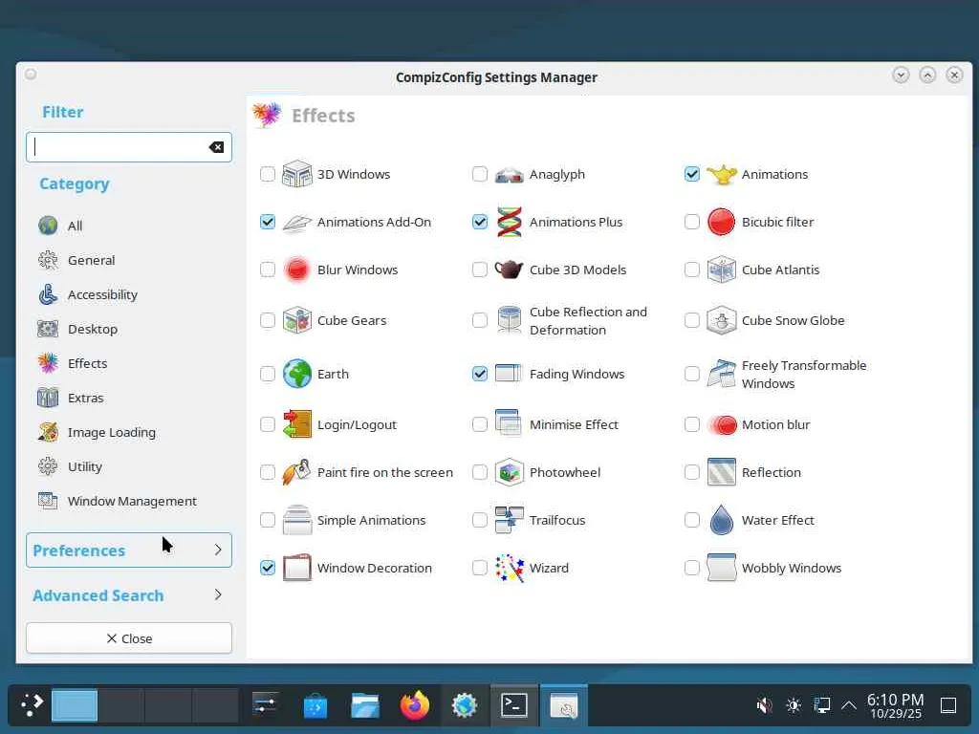This screenshot has height=734, width=979.
Task: Open the Blur Windows icon
Action: 296,270
